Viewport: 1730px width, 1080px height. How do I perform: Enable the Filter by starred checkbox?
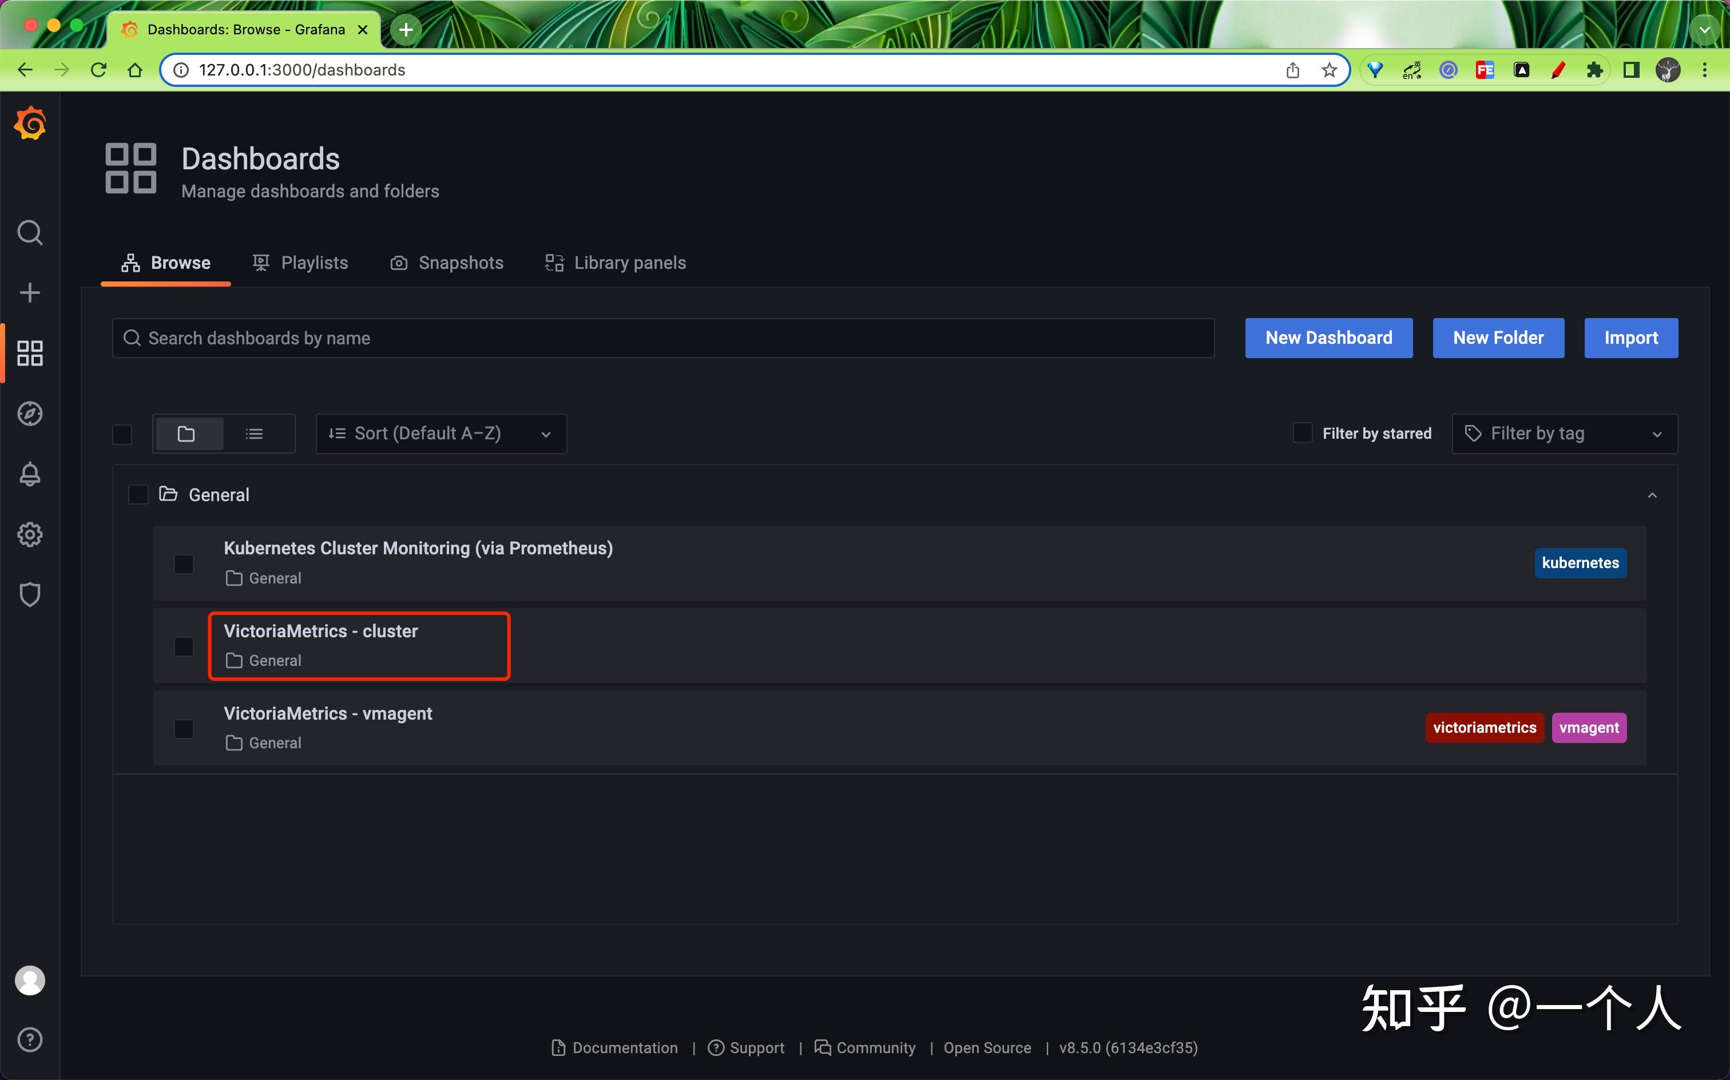tap(1303, 433)
